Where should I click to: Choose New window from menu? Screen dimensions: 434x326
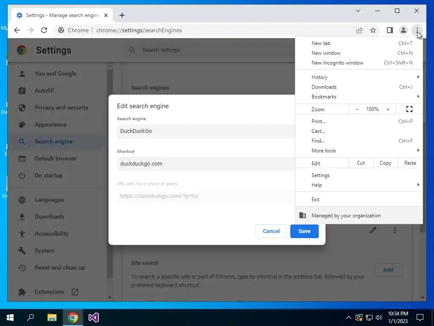[x=359, y=53]
